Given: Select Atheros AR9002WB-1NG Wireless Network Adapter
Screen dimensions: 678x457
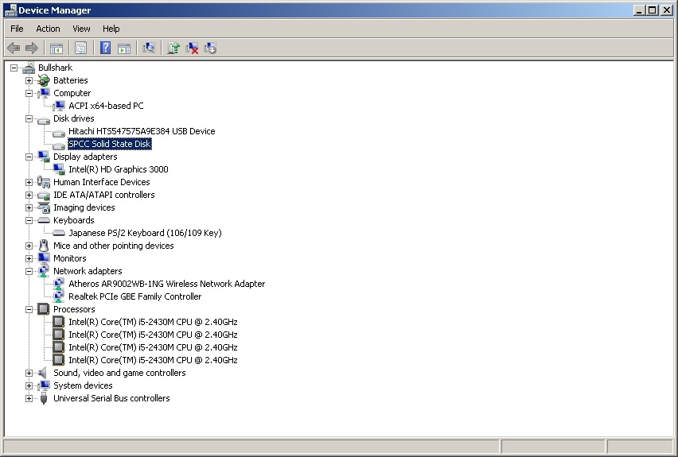Looking at the screenshot, I should [166, 284].
